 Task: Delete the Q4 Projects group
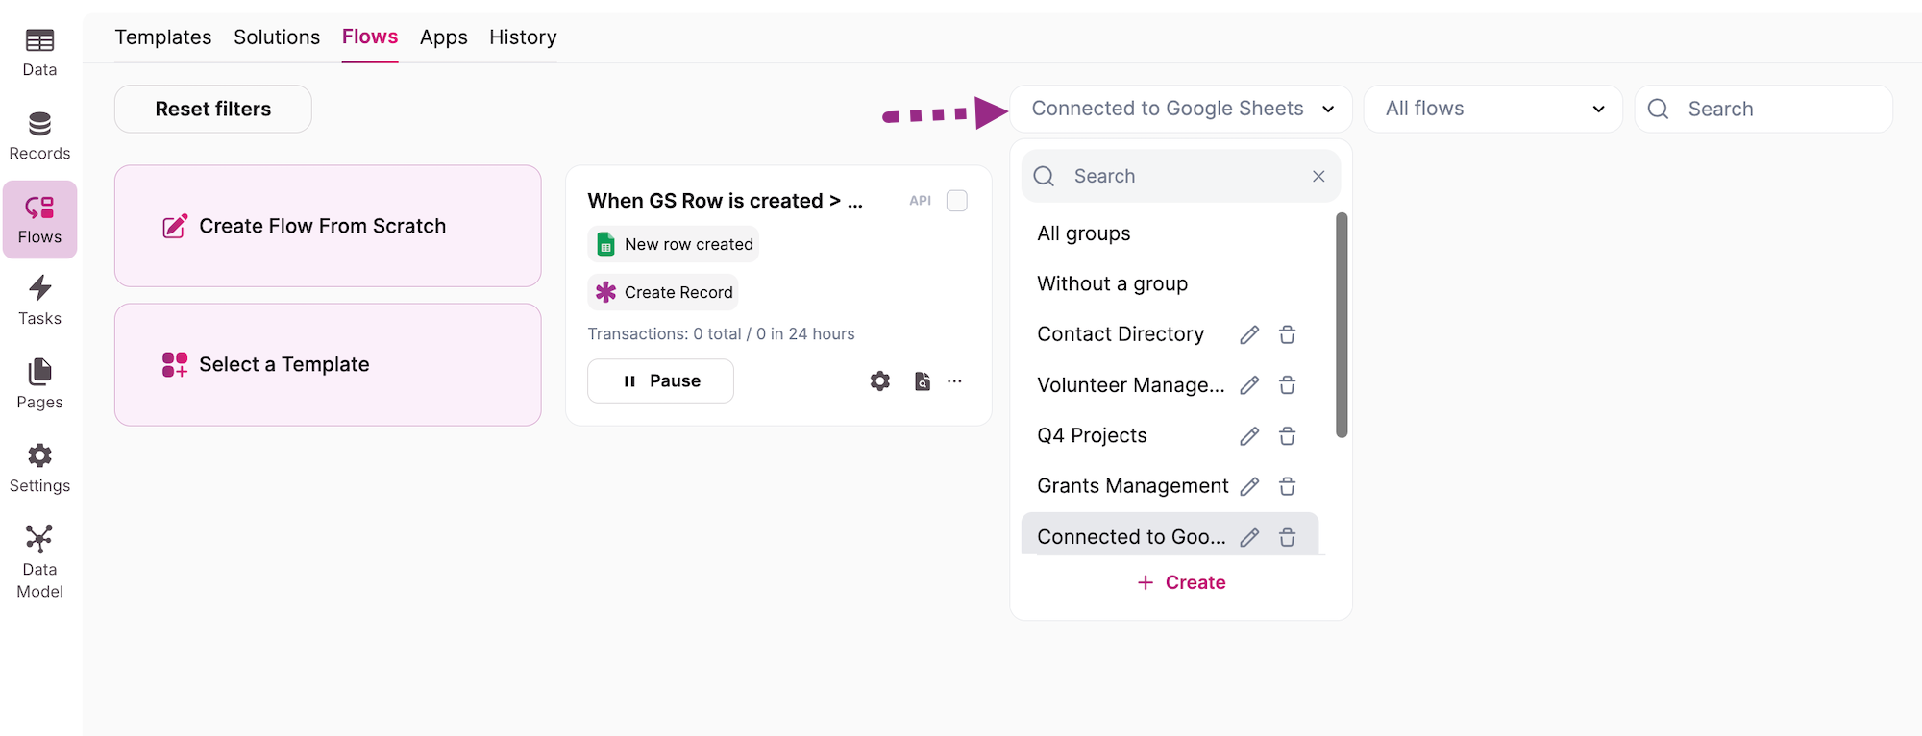(1288, 436)
